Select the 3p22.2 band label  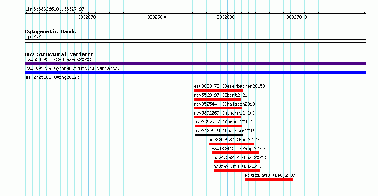point(33,36)
